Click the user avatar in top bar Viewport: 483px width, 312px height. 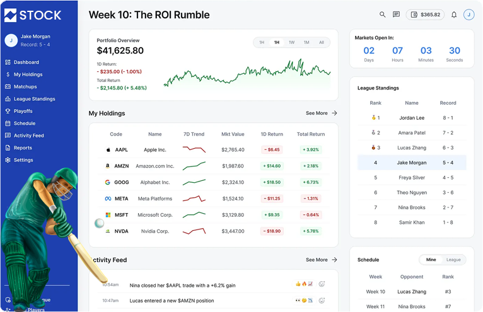tap(468, 14)
